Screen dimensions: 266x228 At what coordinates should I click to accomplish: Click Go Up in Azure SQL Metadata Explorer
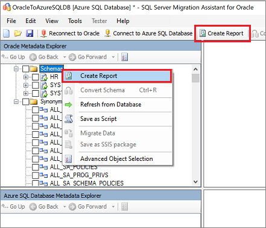[x=13, y=207]
